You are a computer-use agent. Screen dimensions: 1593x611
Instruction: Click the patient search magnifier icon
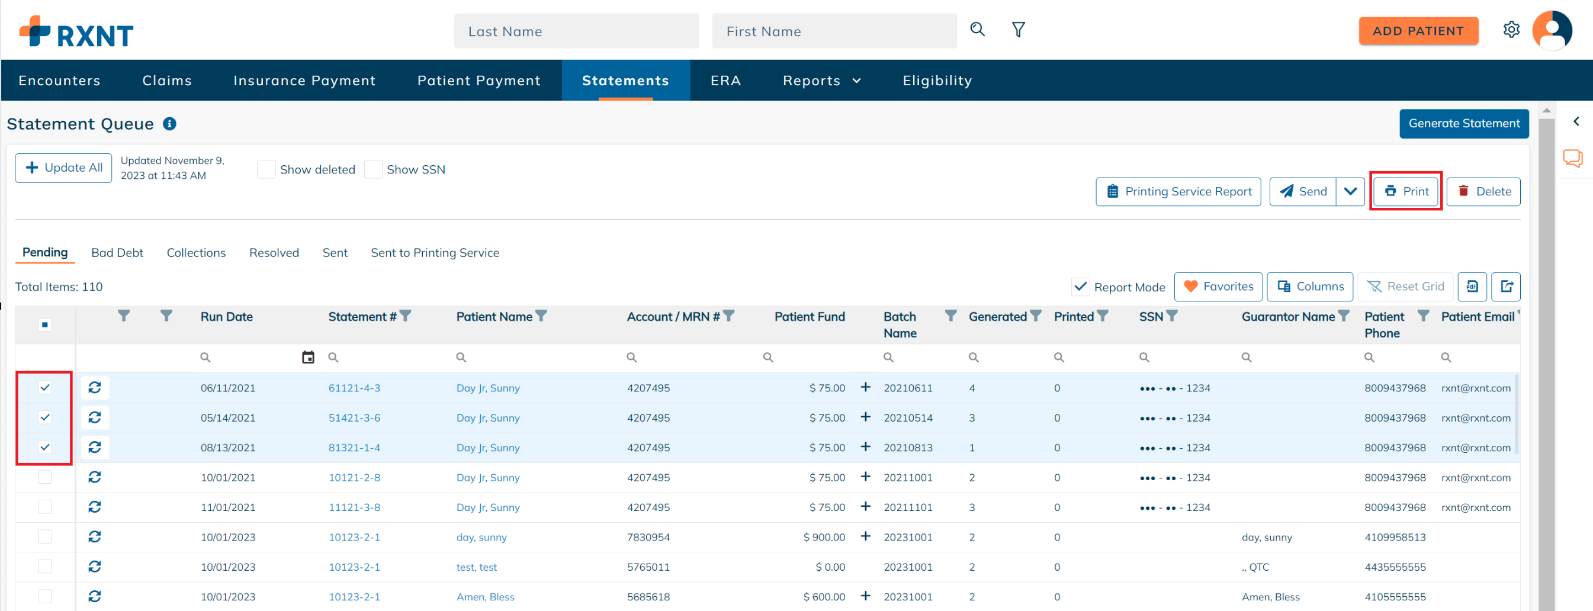click(977, 29)
